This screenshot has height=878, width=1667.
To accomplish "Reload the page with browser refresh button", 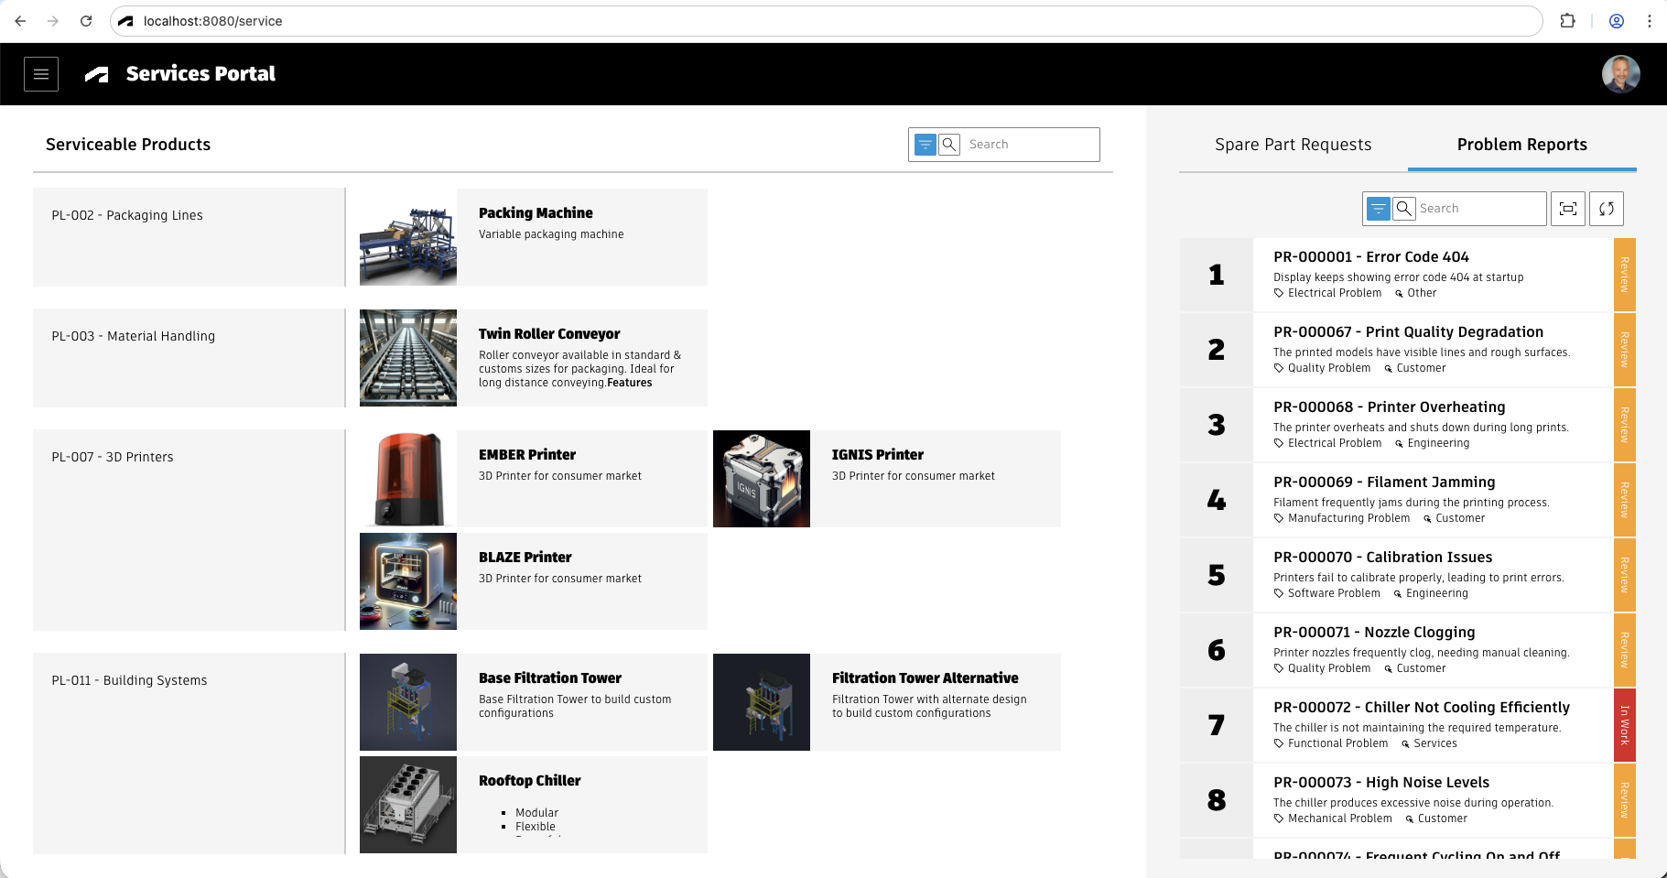I will 86,21.
